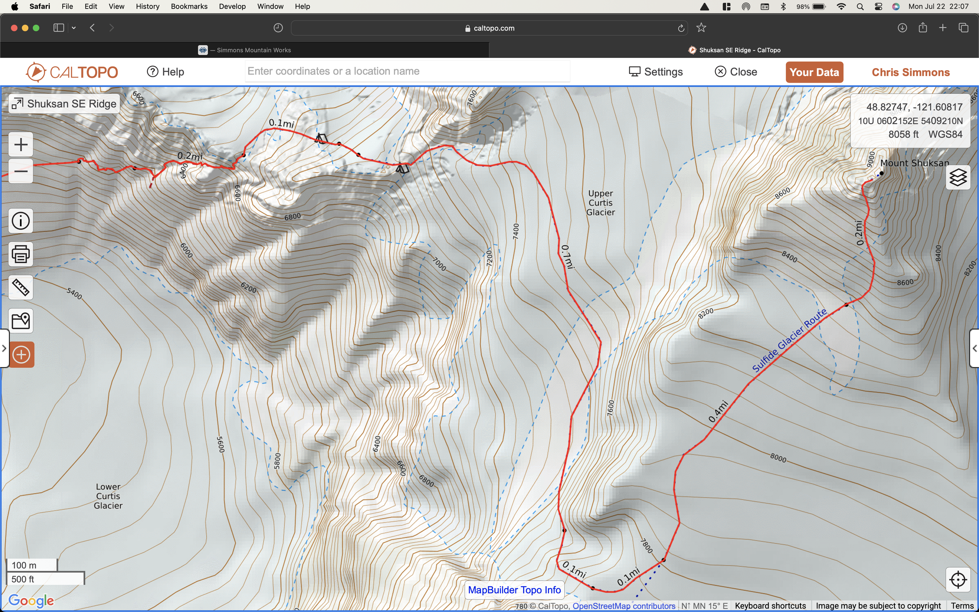
Task: Open the map info tool icon
Action: pyautogui.click(x=21, y=221)
